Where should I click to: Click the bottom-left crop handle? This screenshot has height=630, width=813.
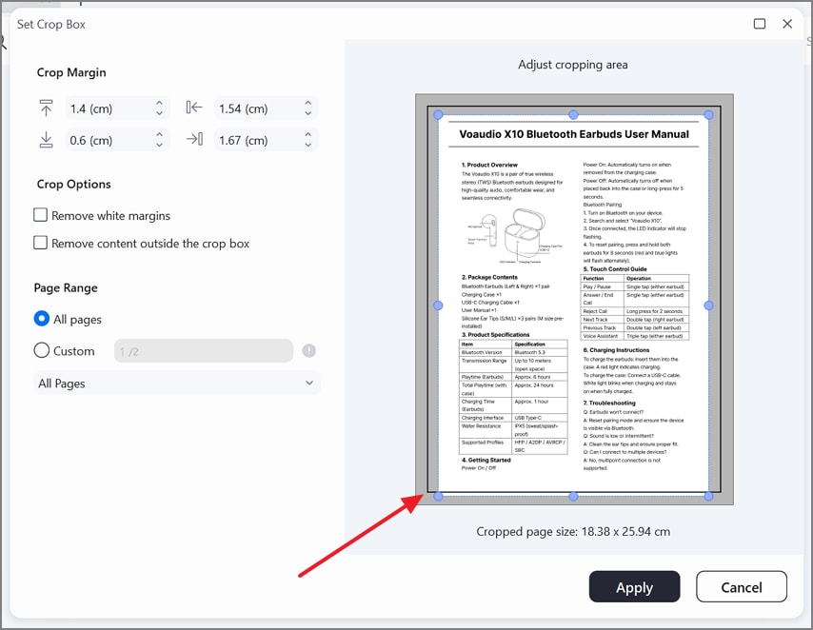point(438,496)
